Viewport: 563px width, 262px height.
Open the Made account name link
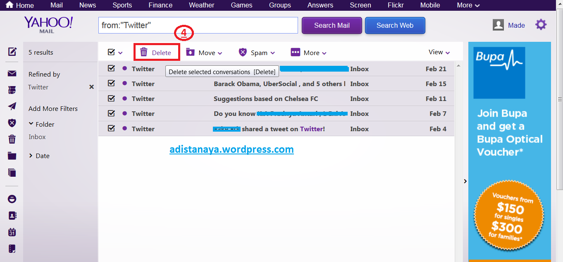coord(516,25)
